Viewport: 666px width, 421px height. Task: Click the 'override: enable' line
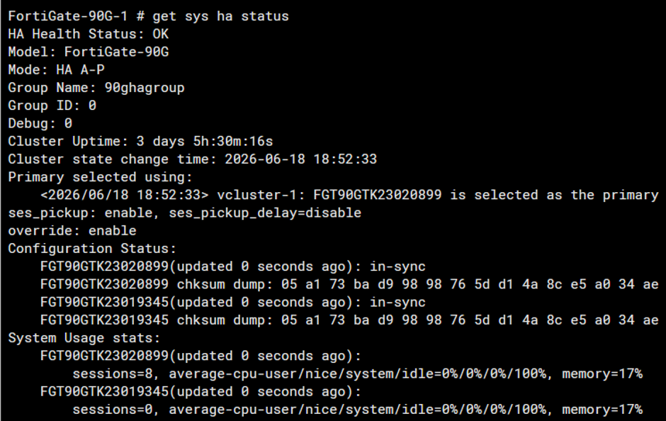(x=72, y=230)
